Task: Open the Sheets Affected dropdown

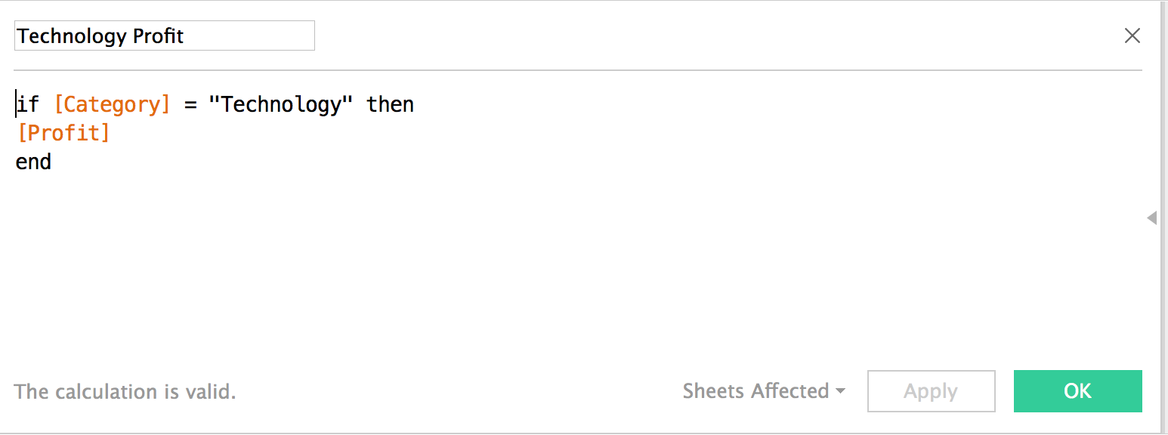Action: click(x=756, y=391)
